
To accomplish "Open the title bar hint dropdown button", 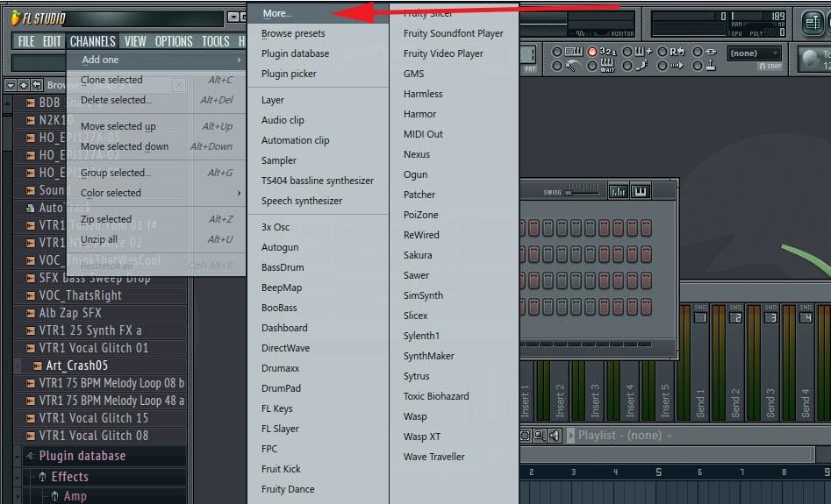I will click(x=233, y=18).
